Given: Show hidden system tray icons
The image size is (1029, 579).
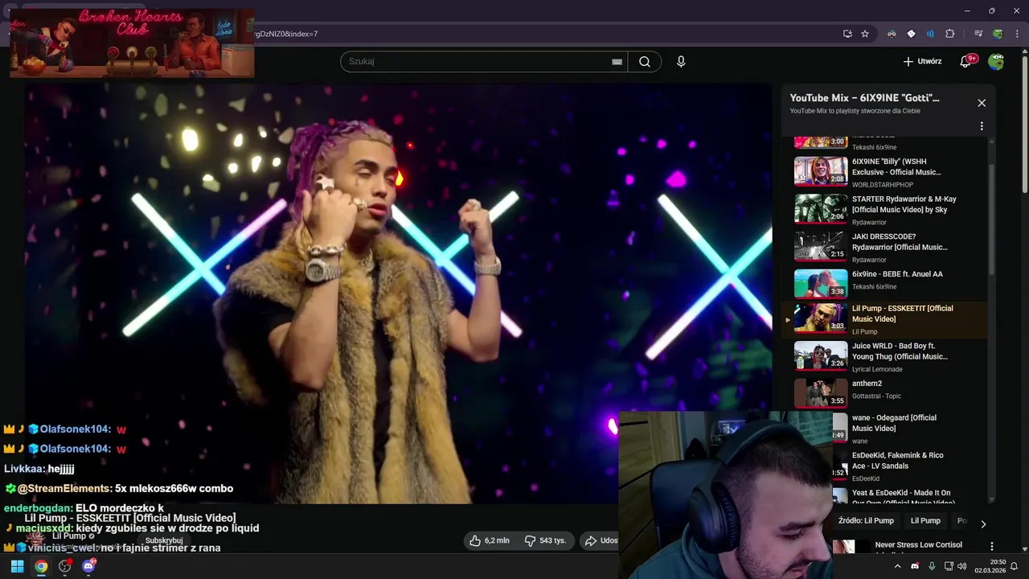Looking at the screenshot, I should point(898,566).
